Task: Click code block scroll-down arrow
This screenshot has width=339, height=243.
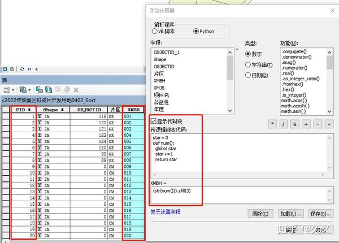Action: point(329,167)
